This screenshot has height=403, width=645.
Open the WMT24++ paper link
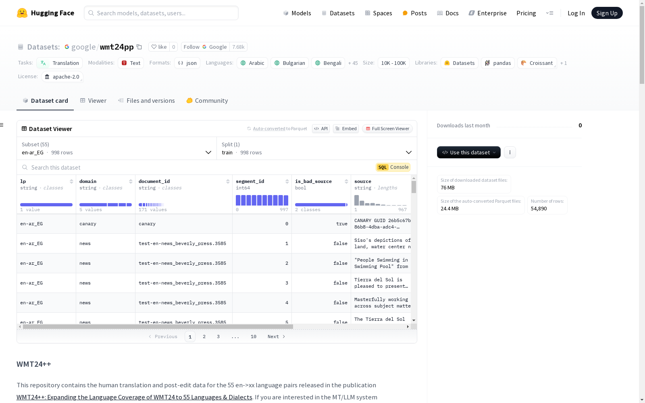pyautogui.click(x=134, y=397)
